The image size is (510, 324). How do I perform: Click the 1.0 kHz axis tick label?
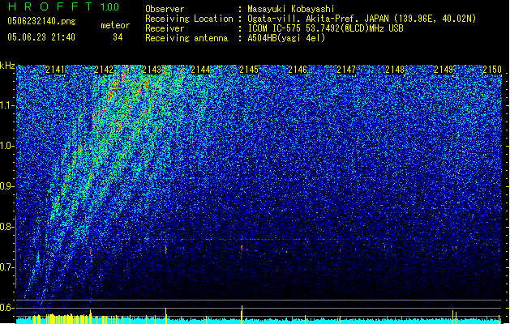coord(7,146)
